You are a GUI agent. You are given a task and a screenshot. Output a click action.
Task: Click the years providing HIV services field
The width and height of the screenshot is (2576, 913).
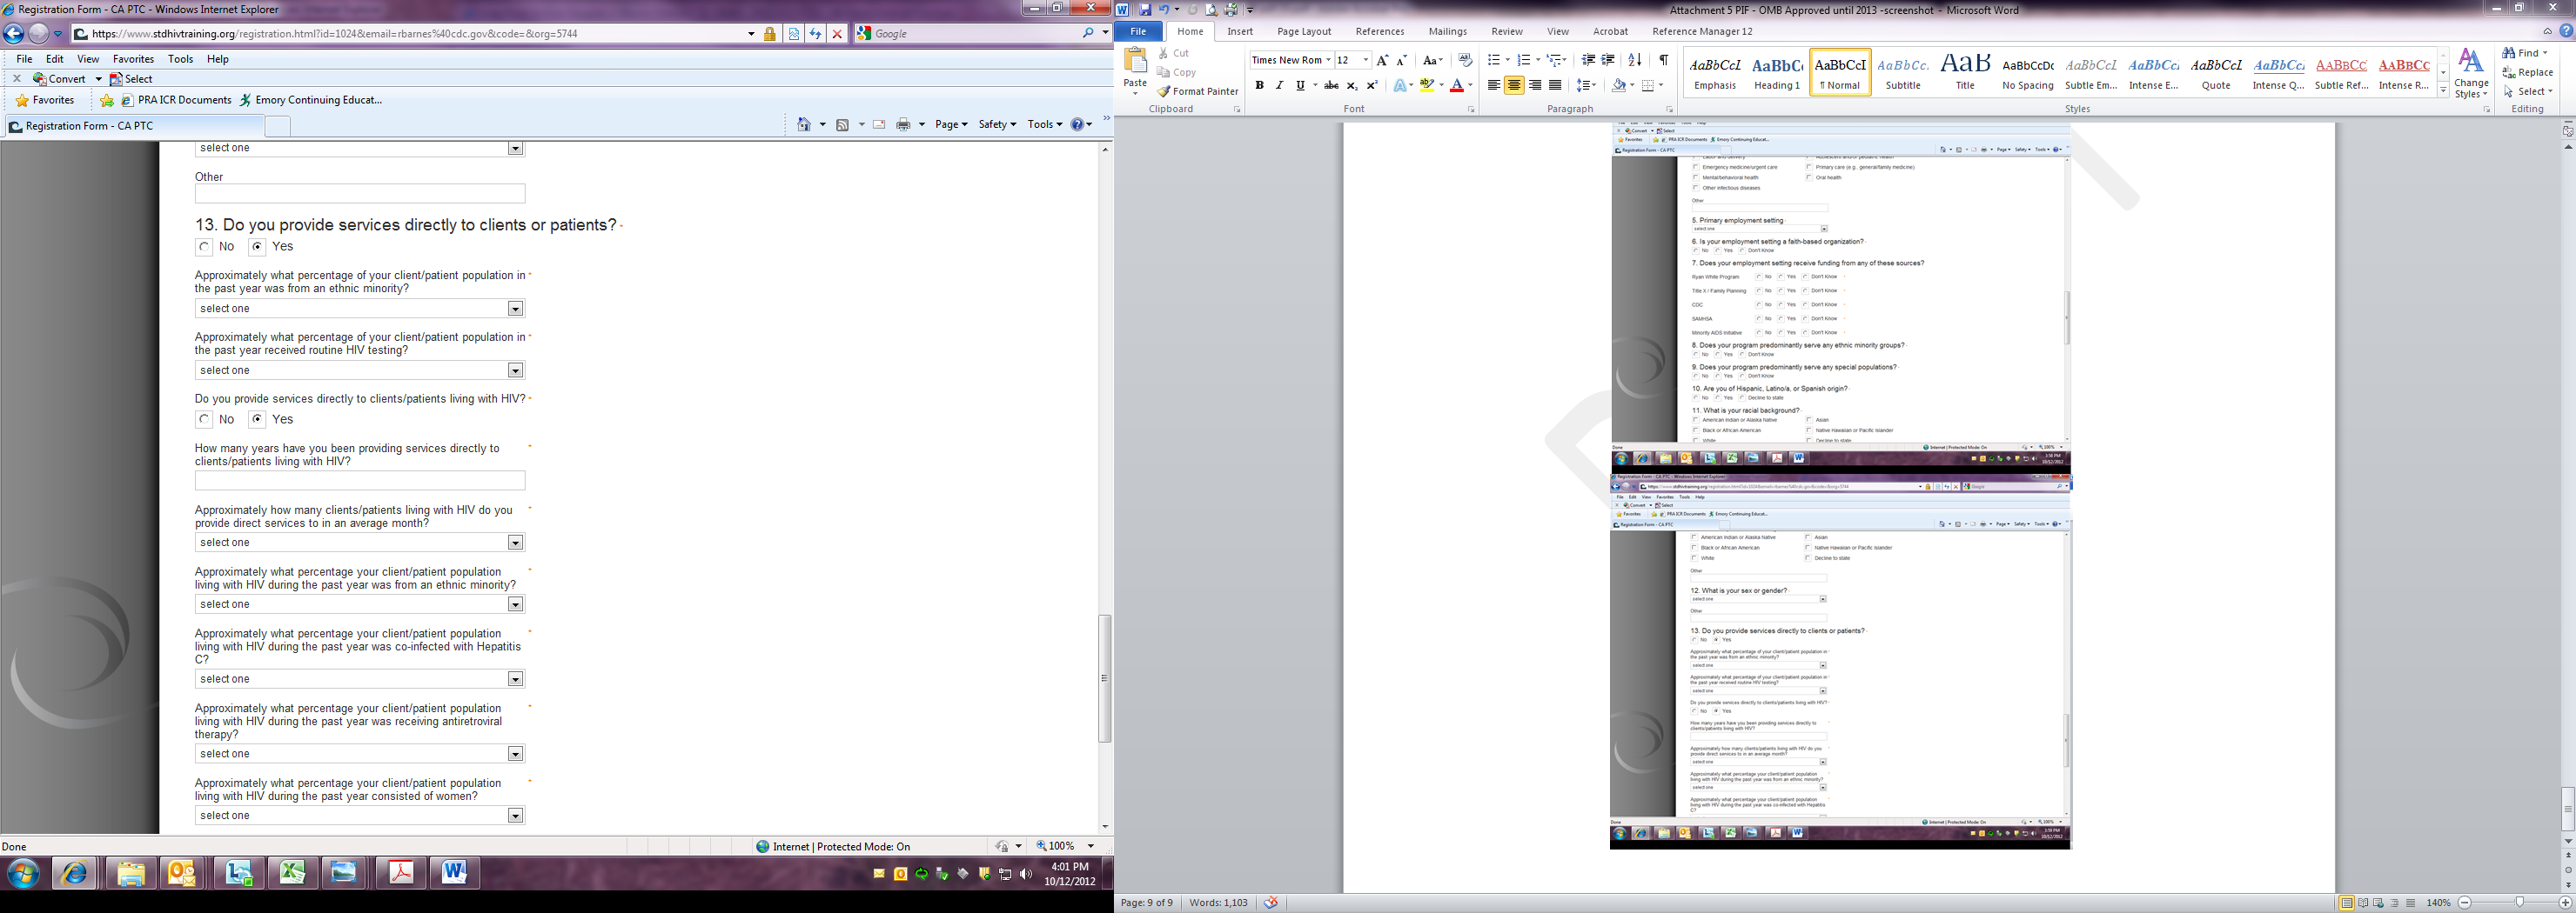coord(360,481)
